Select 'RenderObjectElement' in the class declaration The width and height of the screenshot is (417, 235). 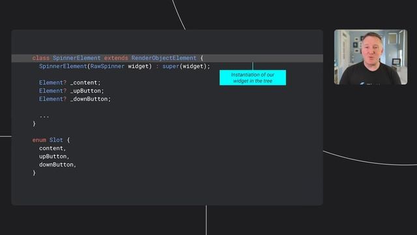coord(164,58)
